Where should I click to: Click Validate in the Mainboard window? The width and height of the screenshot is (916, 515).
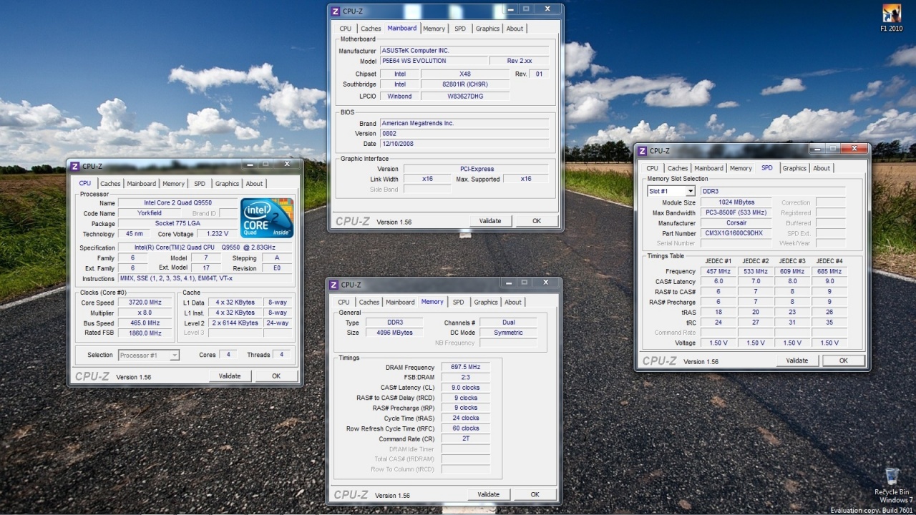point(490,221)
